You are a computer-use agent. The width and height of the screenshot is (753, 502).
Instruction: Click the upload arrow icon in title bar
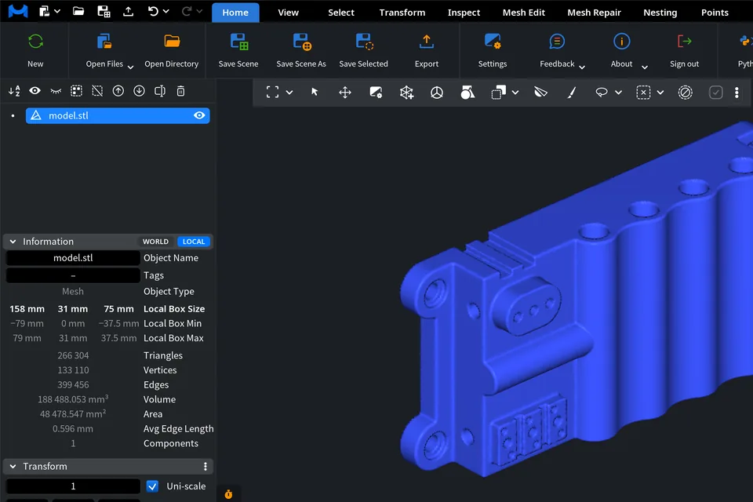click(128, 11)
